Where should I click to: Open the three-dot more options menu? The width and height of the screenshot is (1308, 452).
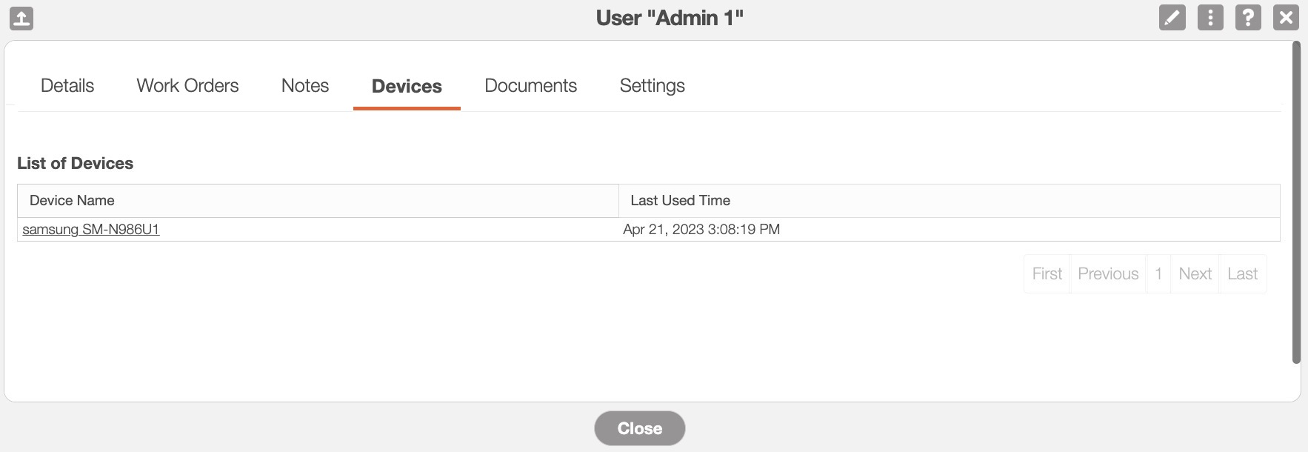pyautogui.click(x=1210, y=17)
